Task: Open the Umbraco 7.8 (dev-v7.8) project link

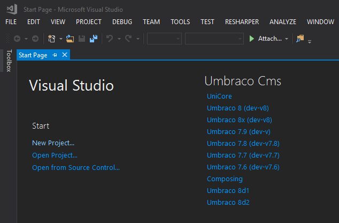Action: coord(243,144)
